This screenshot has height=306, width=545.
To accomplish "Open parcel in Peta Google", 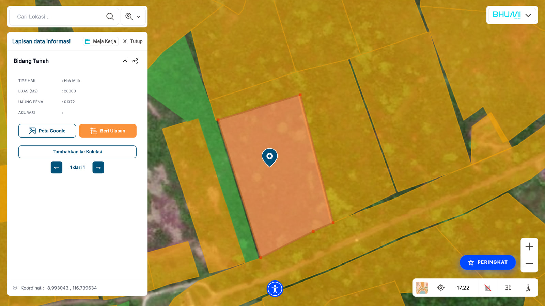I will (x=47, y=131).
